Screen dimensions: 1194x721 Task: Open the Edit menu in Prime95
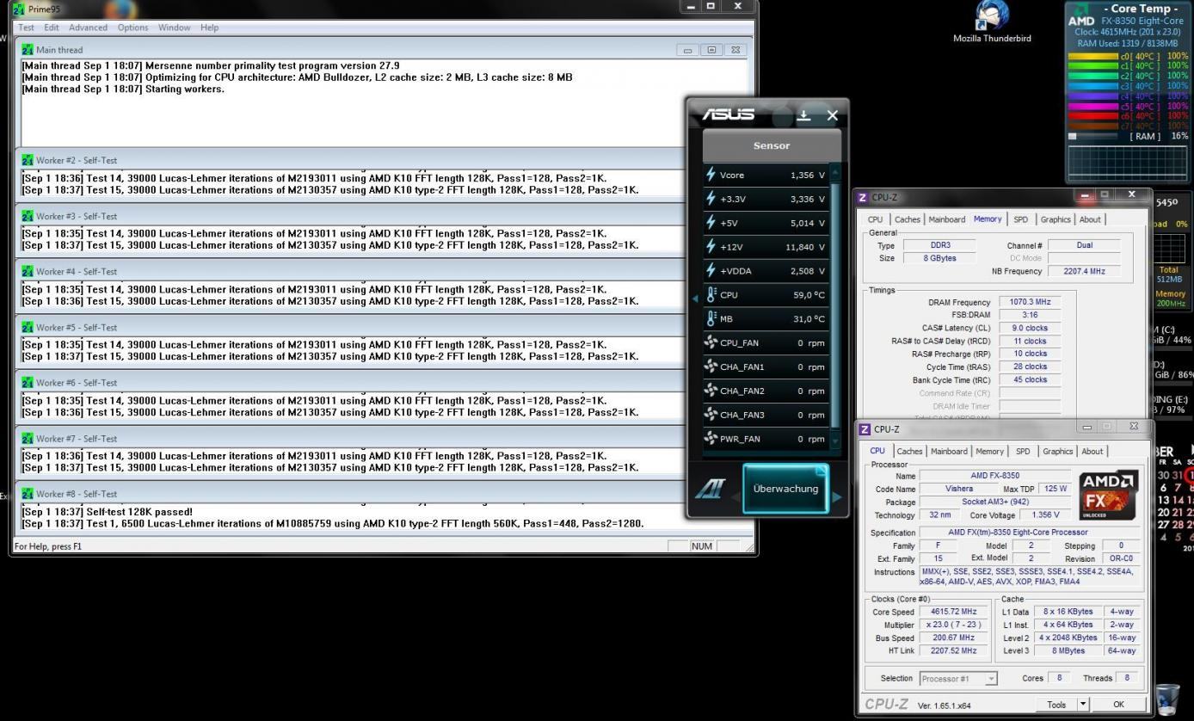pos(52,28)
